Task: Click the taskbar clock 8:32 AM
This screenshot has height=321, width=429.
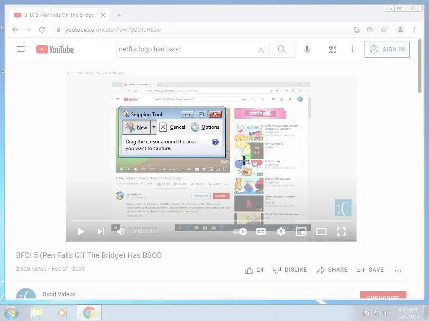Action: tap(408, 313)
